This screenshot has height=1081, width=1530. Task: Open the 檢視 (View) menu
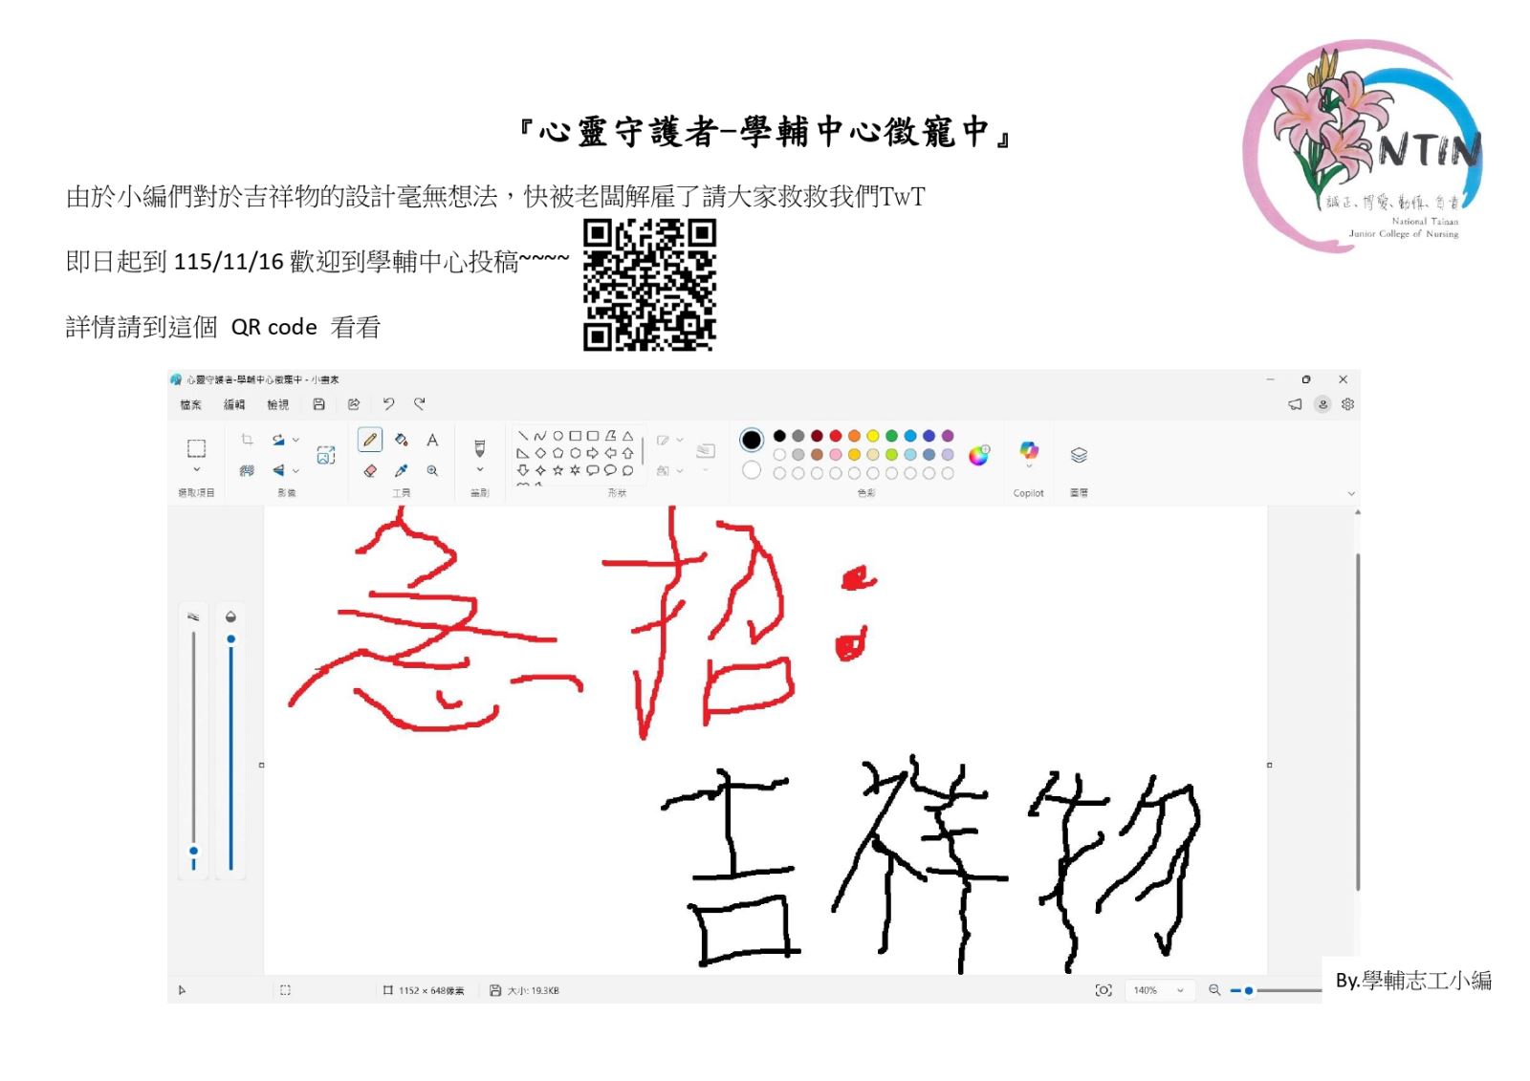coord(278,404)
